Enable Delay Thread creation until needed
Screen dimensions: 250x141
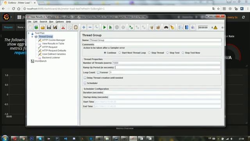[85, 78]
